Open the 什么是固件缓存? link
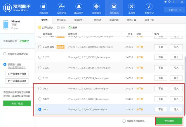The height and width of the screenshot is (127, 186). 17,68
